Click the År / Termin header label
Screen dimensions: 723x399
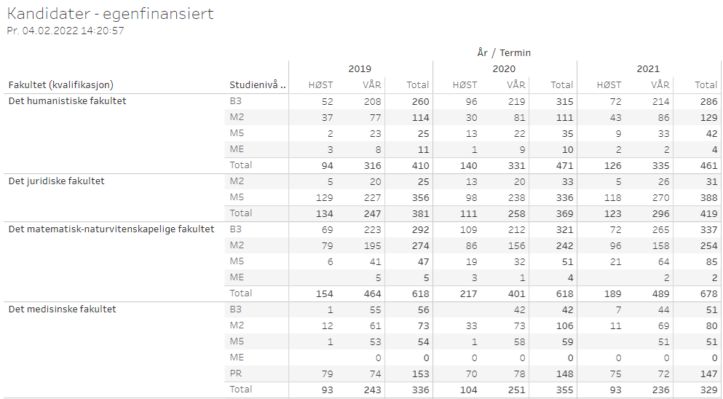[x=504, y=53]
